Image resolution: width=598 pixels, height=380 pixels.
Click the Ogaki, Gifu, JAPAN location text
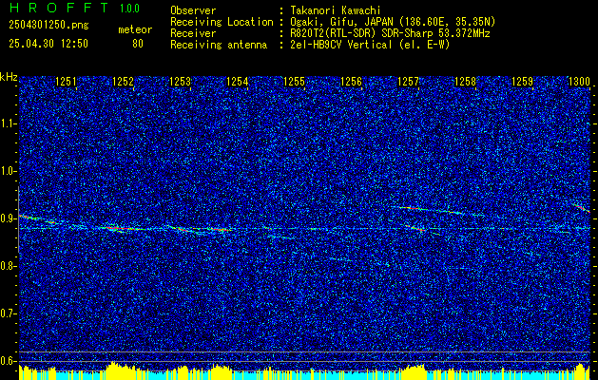[393, 22]
